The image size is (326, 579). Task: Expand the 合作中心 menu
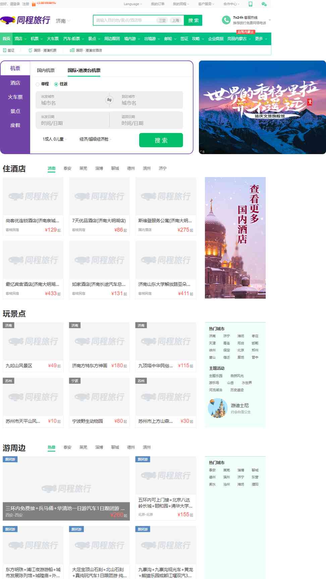[231, 4]
